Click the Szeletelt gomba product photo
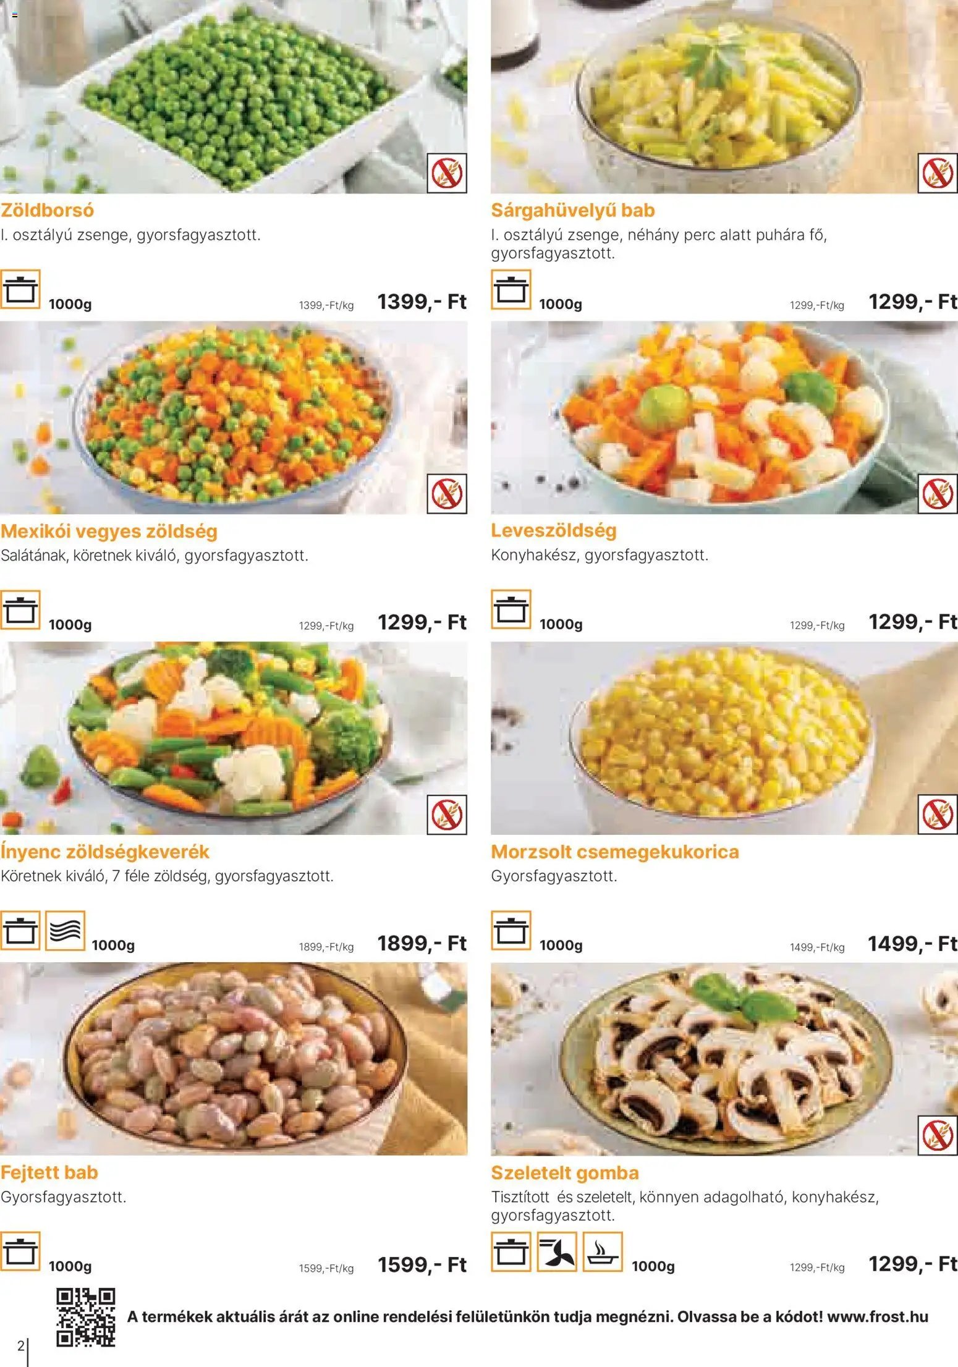Image resolution: width=958 pixels, height=1367 pixels. [x=724, y=1059]
